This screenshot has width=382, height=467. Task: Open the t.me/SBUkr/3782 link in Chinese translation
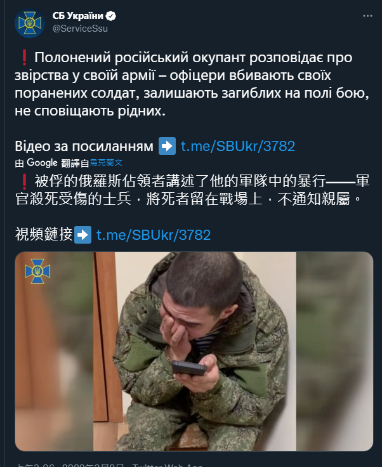click(154, 235)
